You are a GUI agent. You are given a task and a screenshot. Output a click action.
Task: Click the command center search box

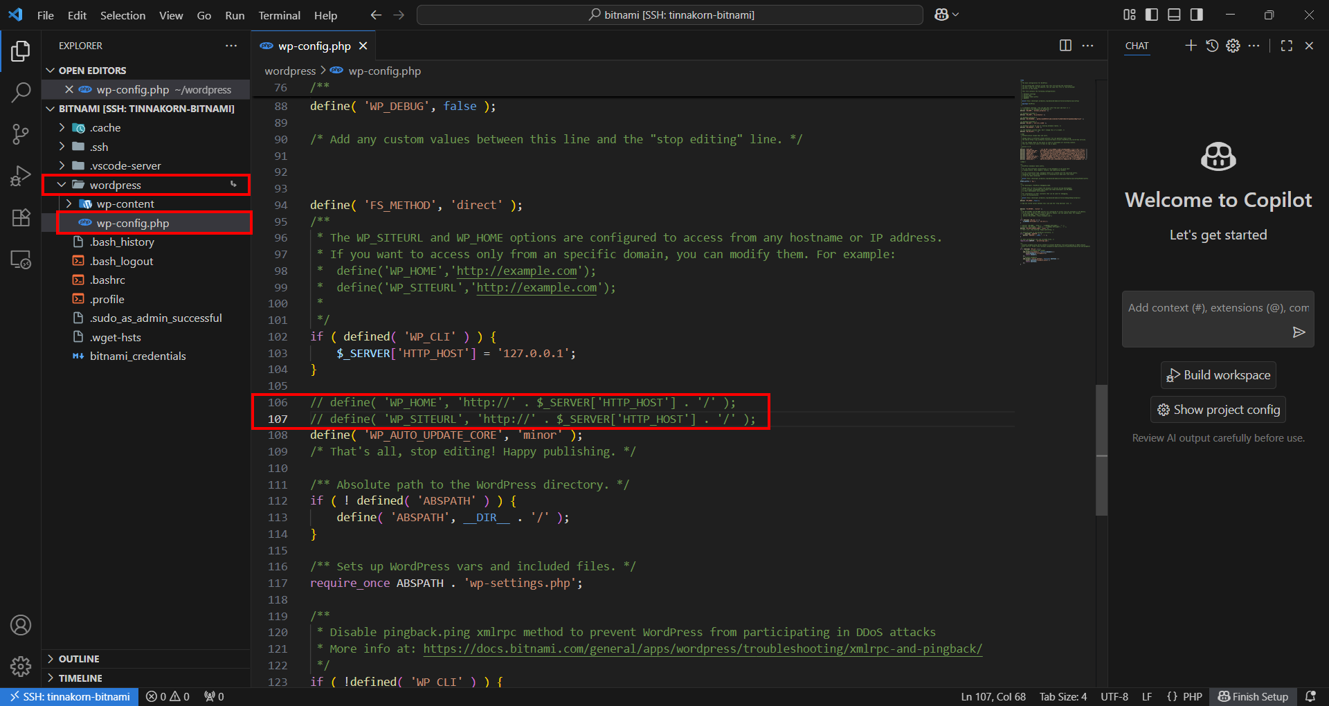670,15
